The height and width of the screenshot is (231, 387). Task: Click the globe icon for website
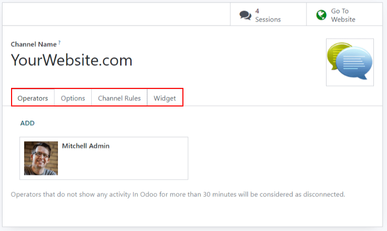(321, 15)
